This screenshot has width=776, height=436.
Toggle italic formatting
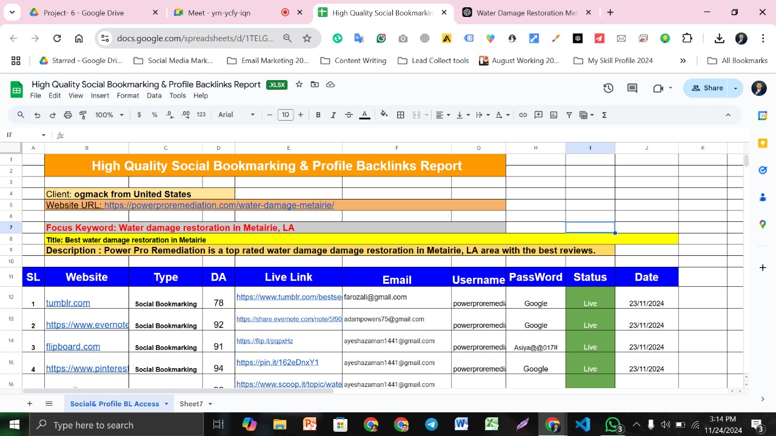point(333,115)
